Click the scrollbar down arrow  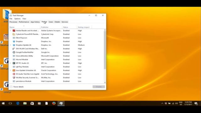click(105, 83)
